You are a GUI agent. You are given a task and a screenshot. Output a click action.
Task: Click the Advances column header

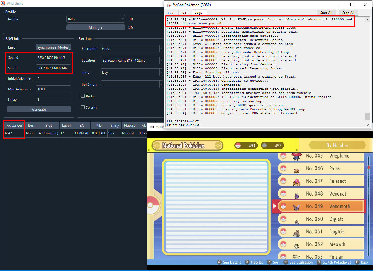click(x=15, y=125)
